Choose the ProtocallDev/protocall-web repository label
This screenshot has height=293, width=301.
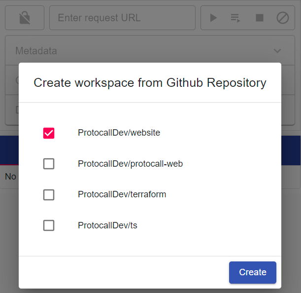130,164
